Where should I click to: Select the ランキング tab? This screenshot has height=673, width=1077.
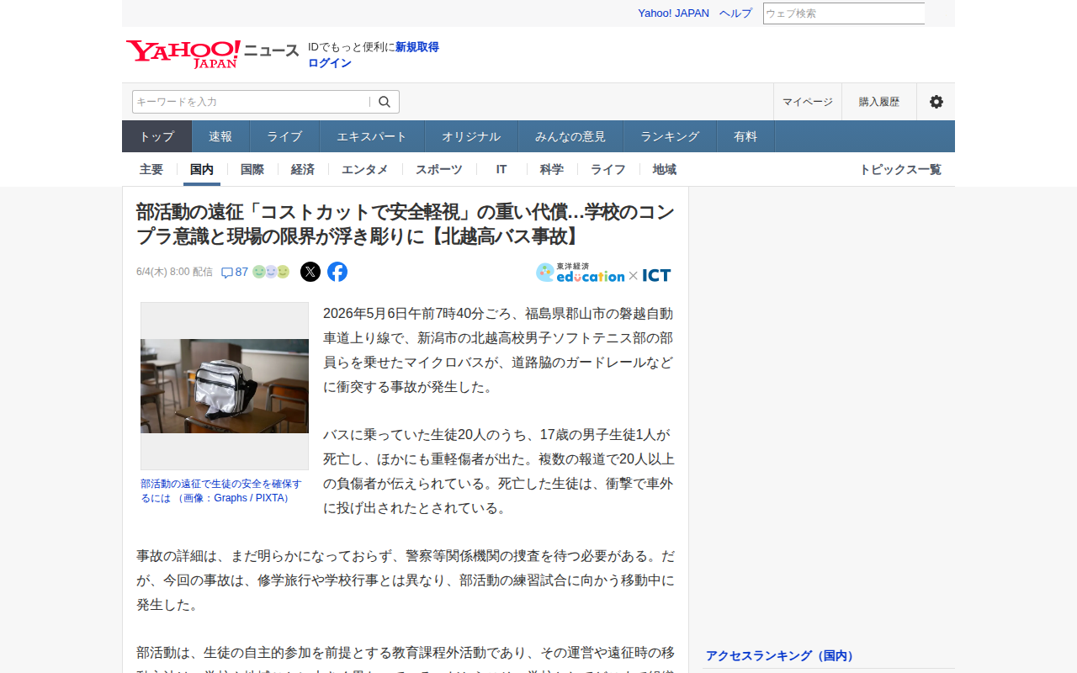point(670,136)
